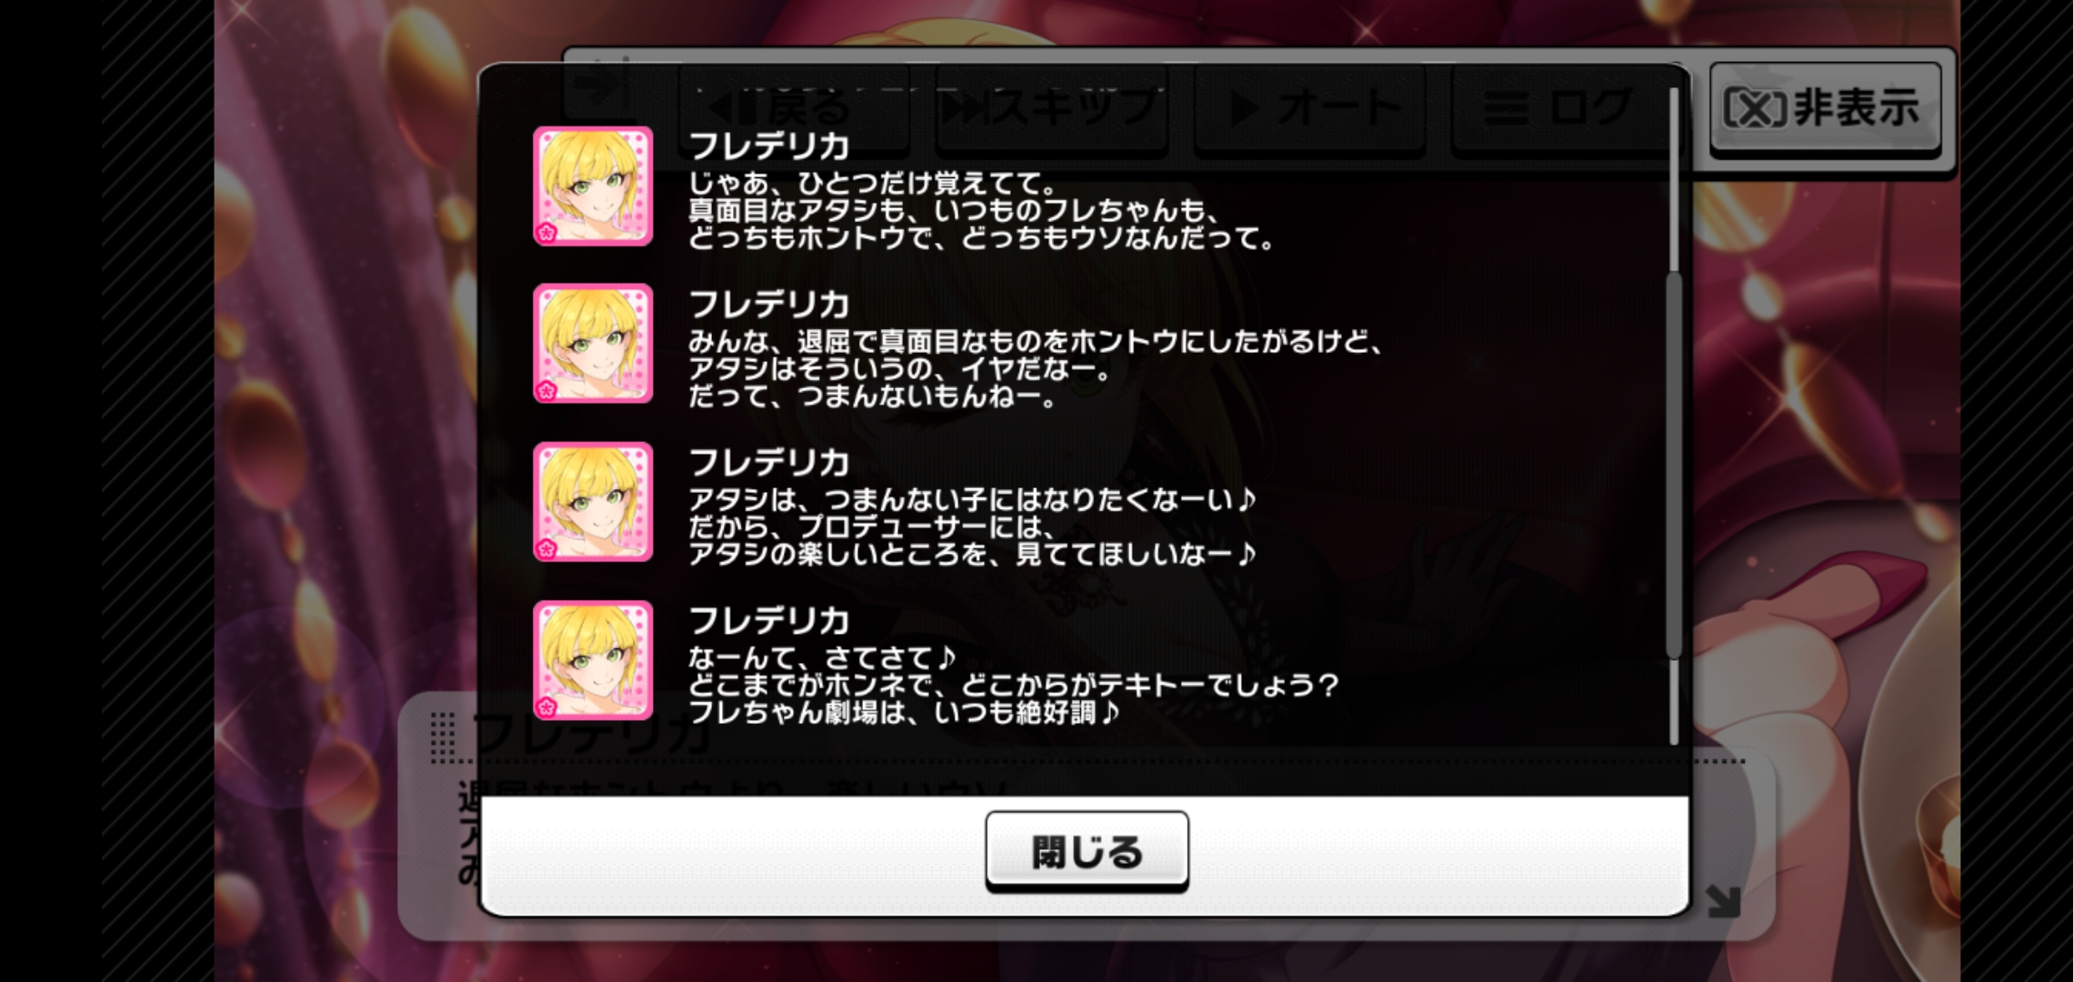Open the dimmed ログ log button

[x=1566, y=109]
